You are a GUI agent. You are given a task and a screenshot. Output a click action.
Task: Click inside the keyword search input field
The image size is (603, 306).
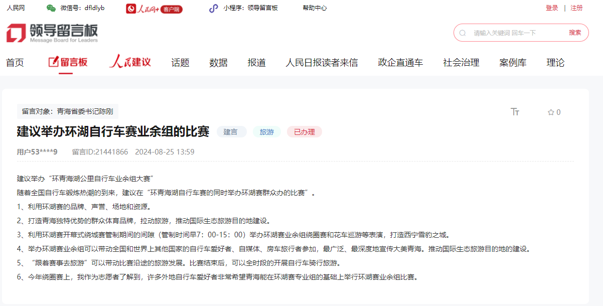[x=507, y=32]
